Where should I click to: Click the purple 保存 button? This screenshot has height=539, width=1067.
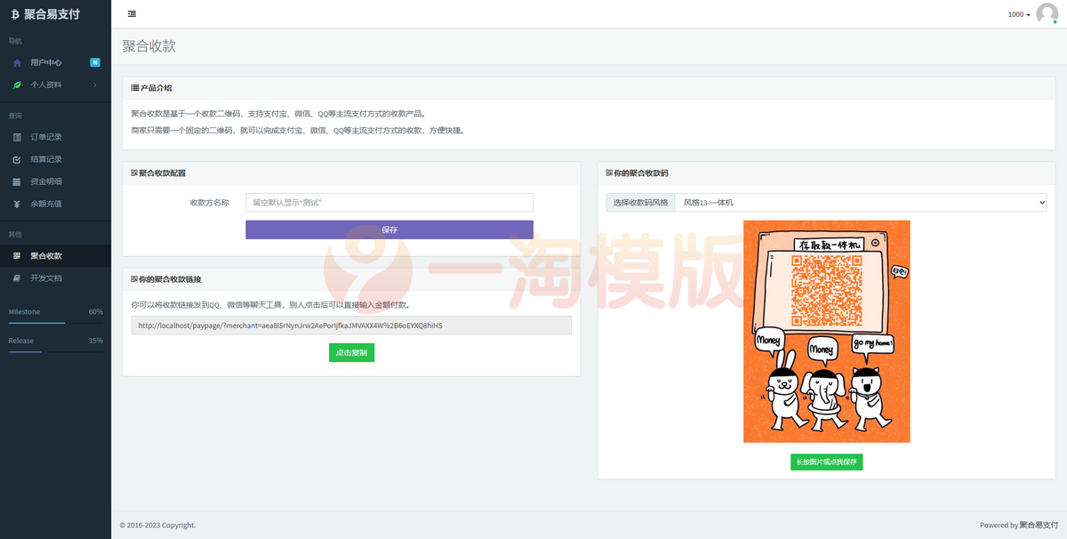coord(389,229)
